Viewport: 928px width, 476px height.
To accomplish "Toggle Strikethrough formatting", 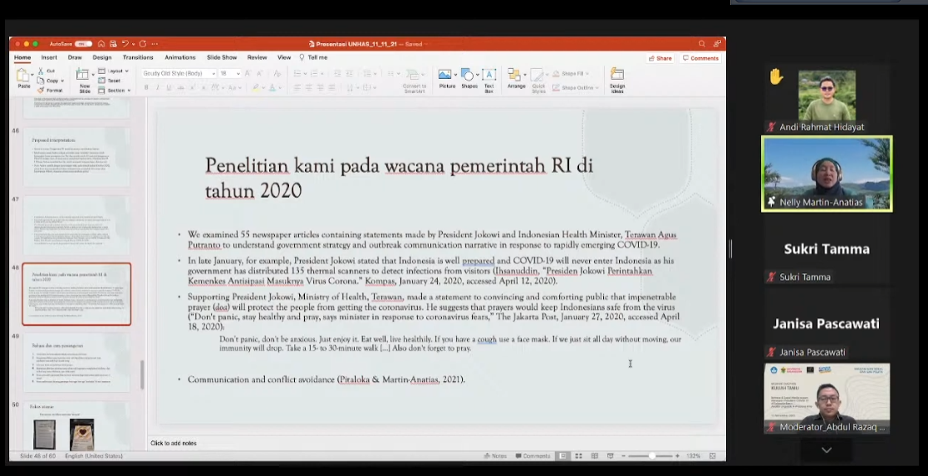I will [180, 87].
